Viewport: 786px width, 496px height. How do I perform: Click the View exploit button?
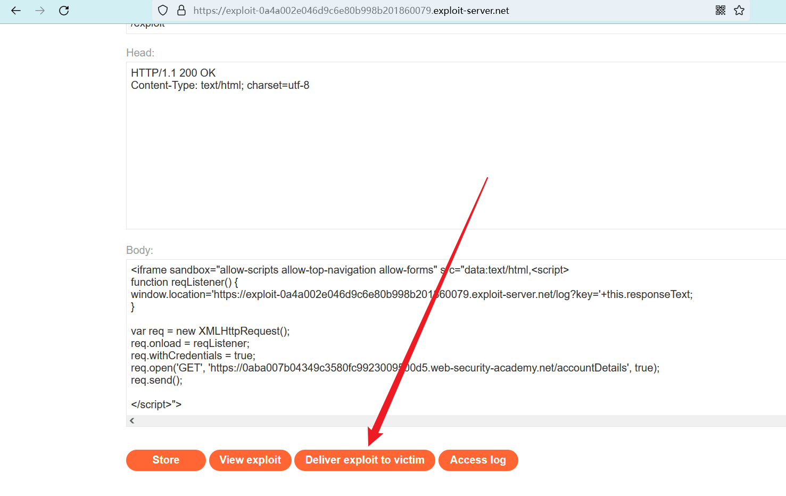(x=250, y=460)
